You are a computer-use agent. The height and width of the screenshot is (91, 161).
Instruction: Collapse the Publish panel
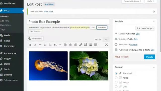point(154,21)
